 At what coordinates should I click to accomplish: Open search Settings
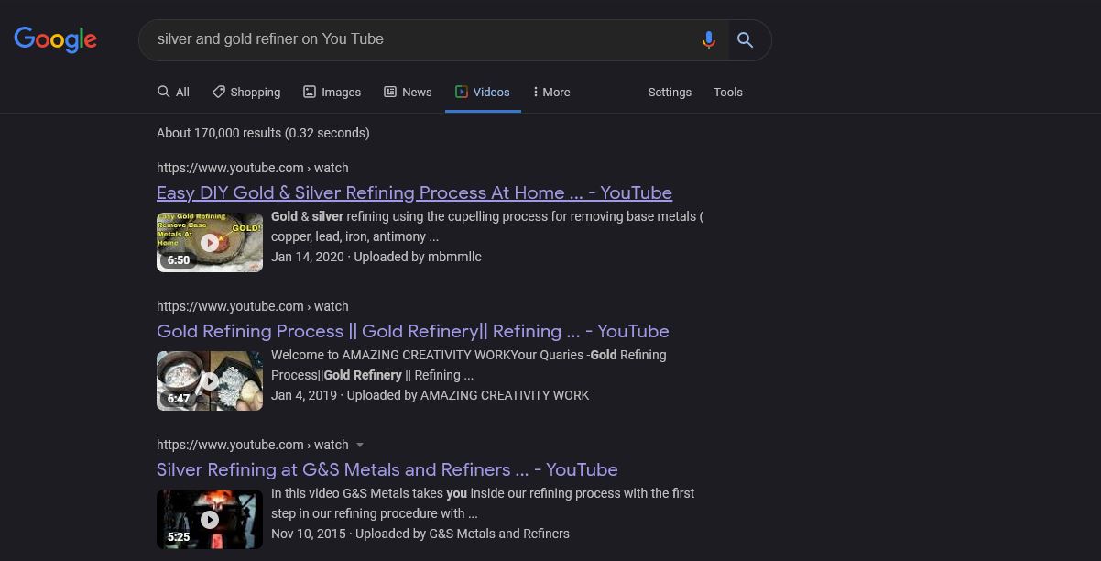pyautogui.click(x=670, y=92)
